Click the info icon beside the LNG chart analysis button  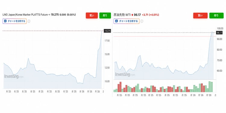click(29, 21)
